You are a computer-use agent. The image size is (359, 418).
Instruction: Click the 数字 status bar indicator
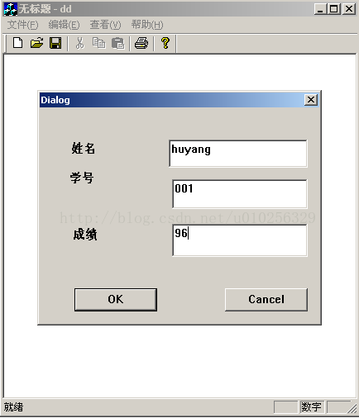pos(311,407)
